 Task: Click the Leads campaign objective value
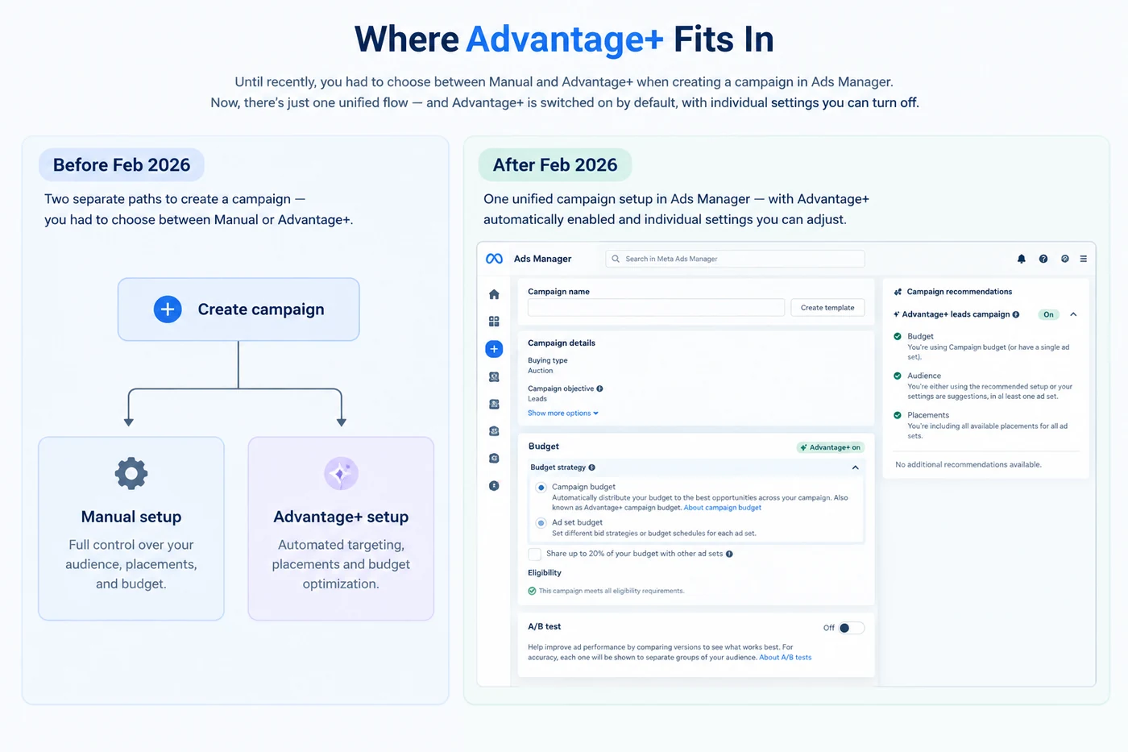pos(537,399)
